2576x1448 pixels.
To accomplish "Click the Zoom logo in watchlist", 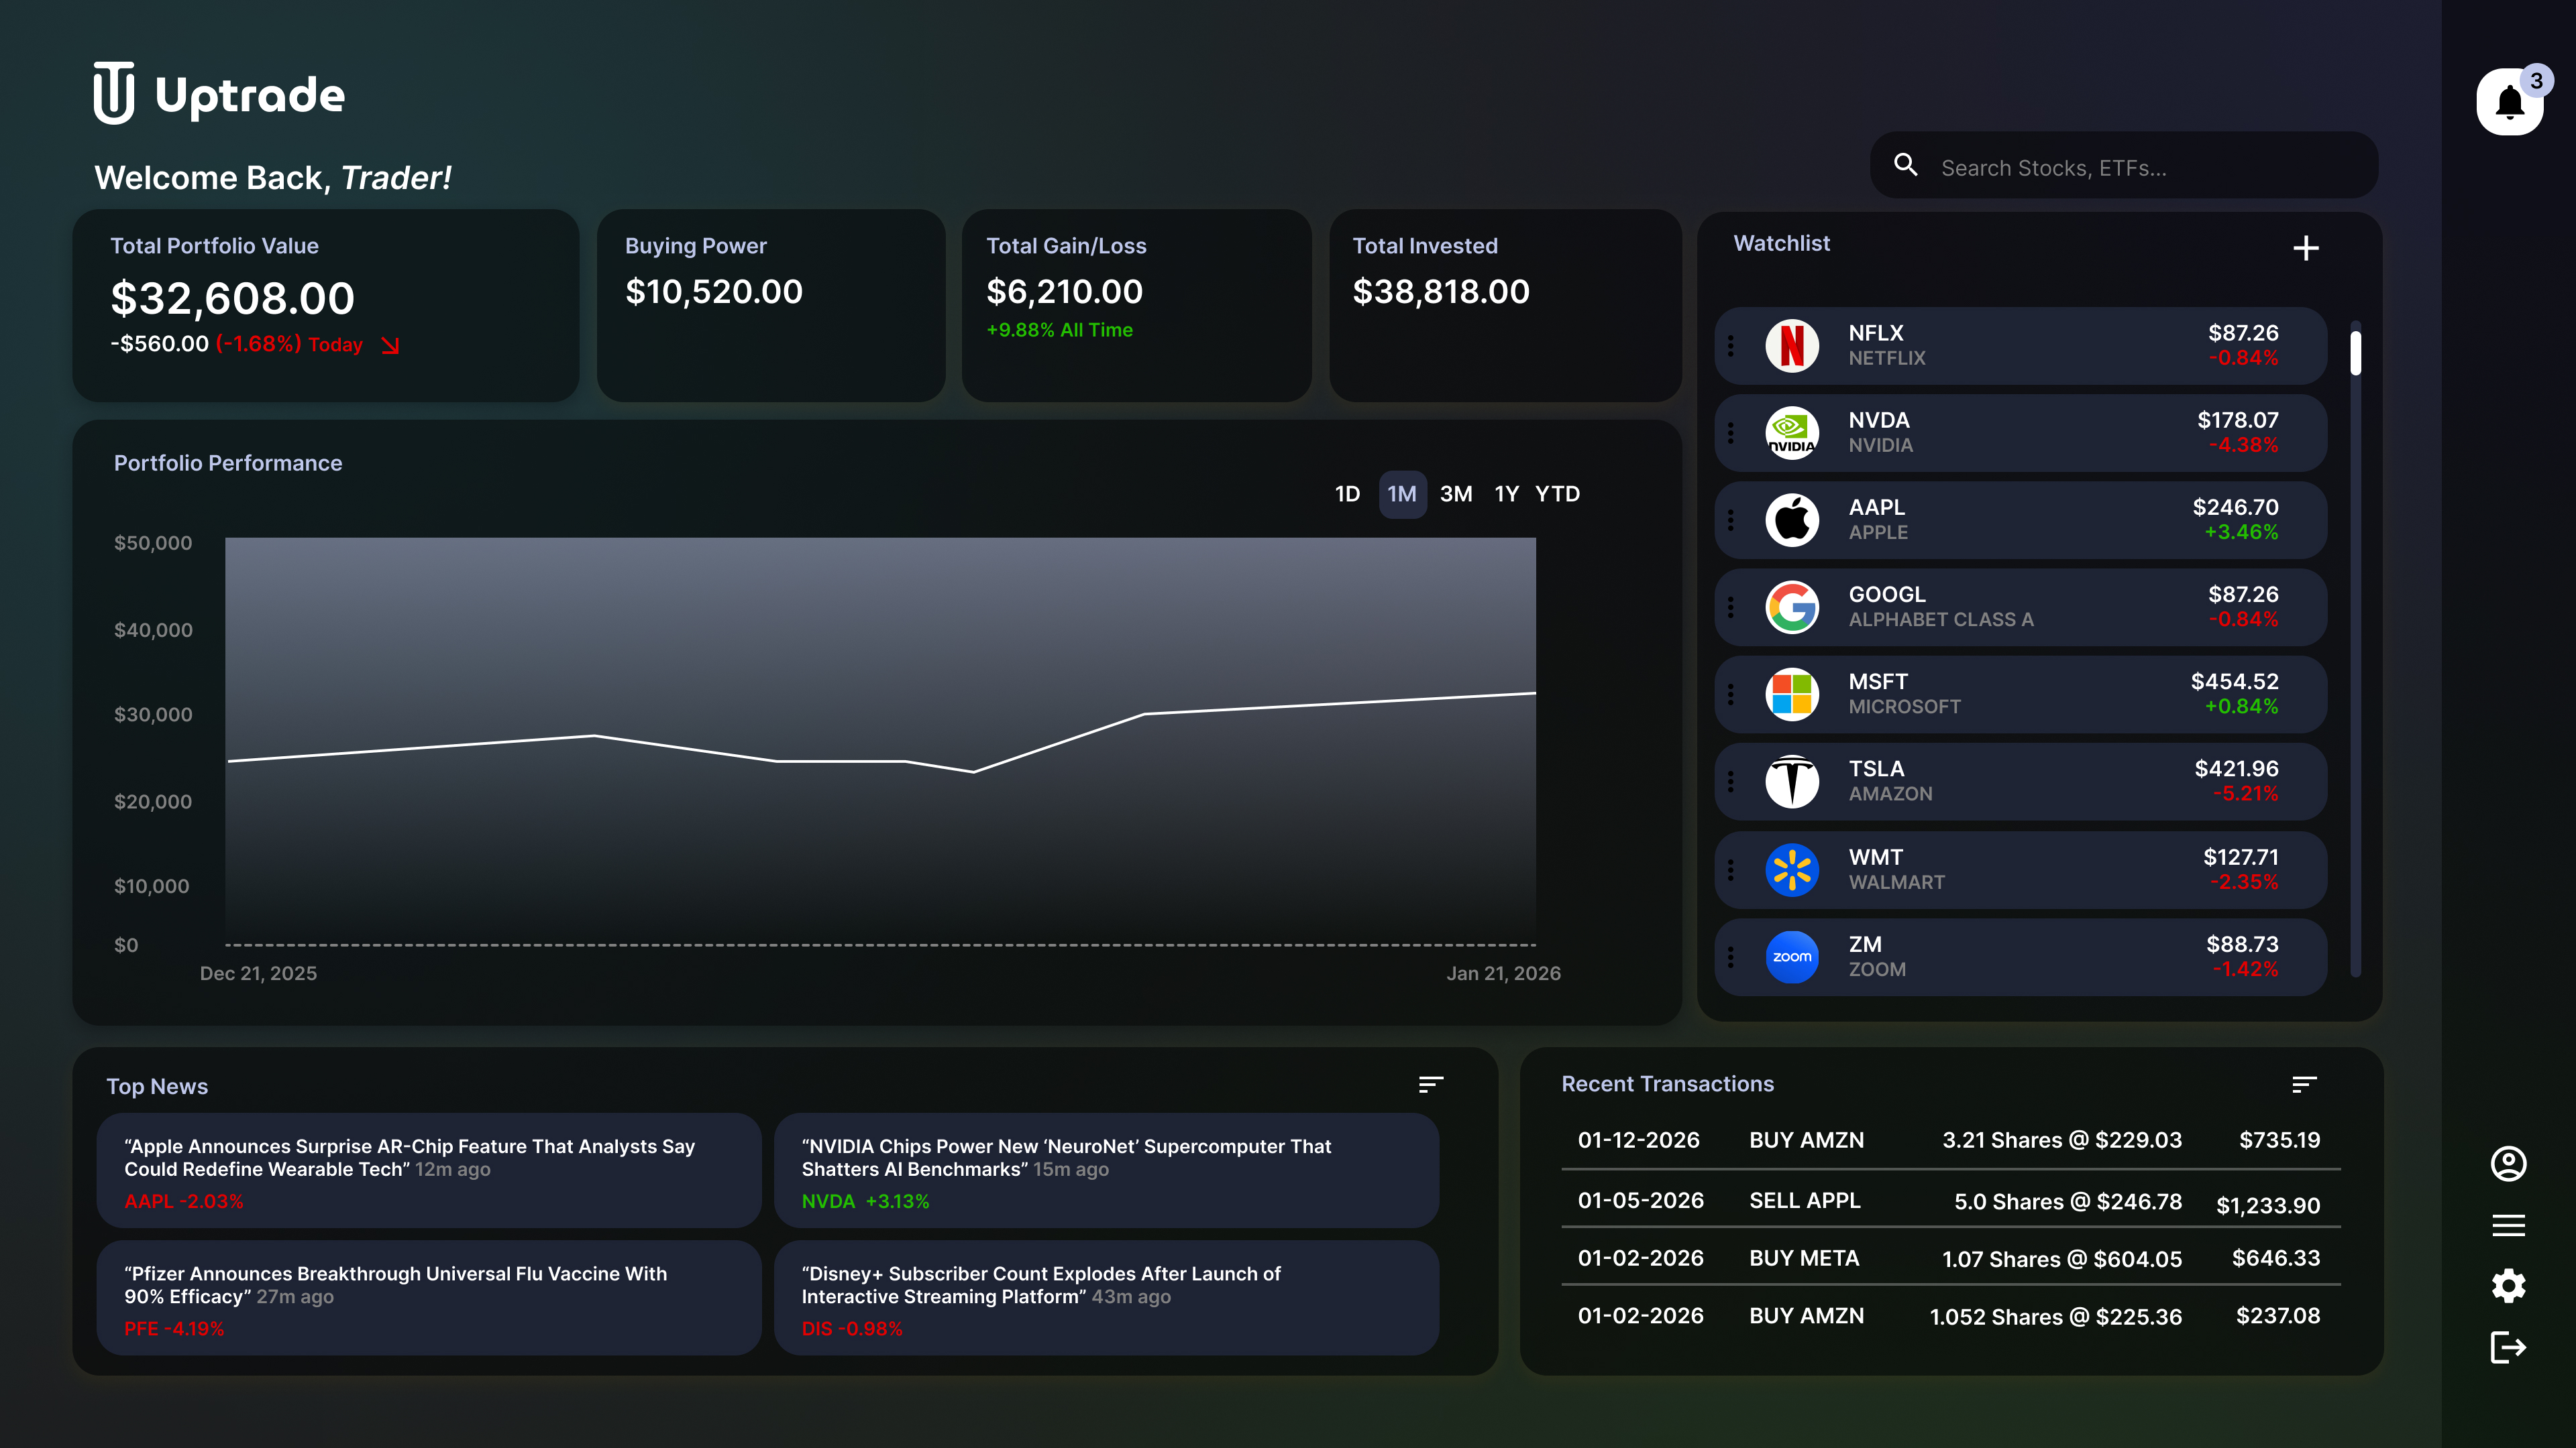I will click(x=1792, y=957).
